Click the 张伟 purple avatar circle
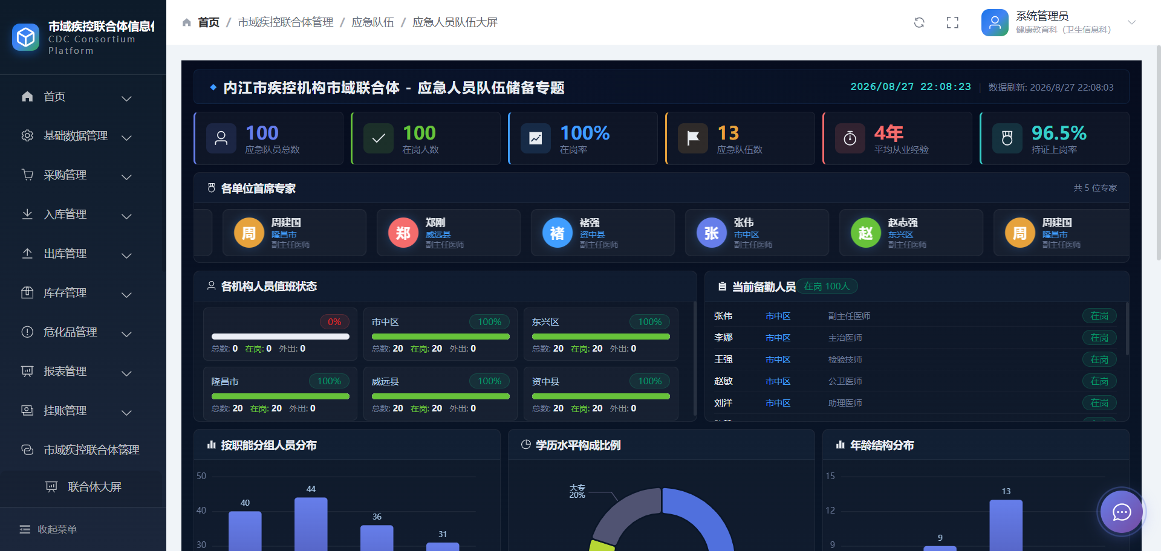The width and height of the screenshot is (1161, 551). coord(712,233)
